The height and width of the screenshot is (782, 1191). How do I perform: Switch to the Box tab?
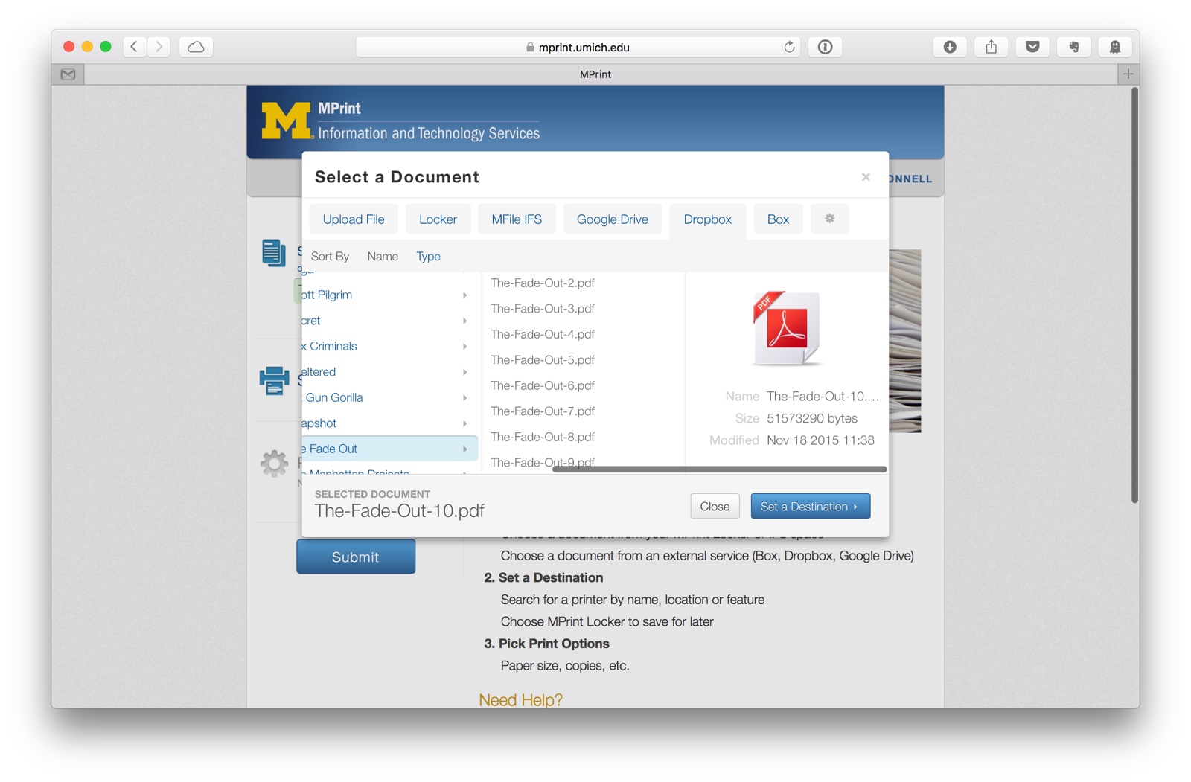[x=778, y=219]
